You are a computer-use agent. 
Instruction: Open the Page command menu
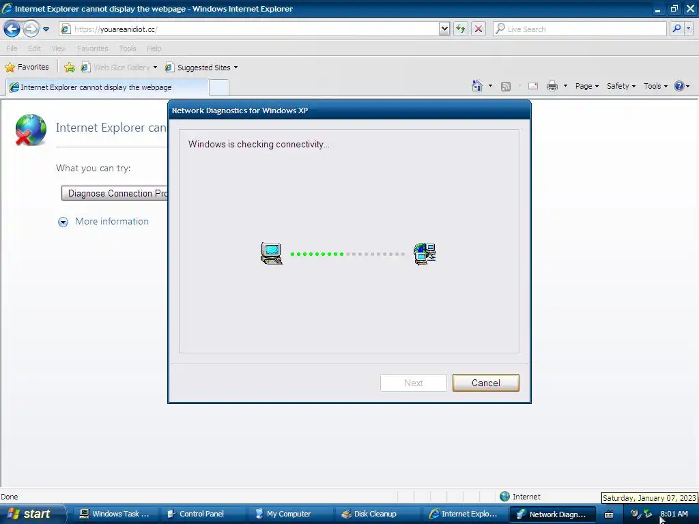tap(586, 86)
